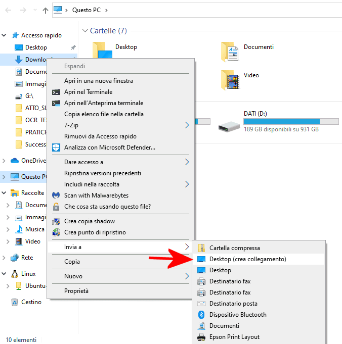Image resolution: width=342 pixels, height=344 pixels.
Task: Choose Scan with Malwarebytes
Action: [120, 195]
